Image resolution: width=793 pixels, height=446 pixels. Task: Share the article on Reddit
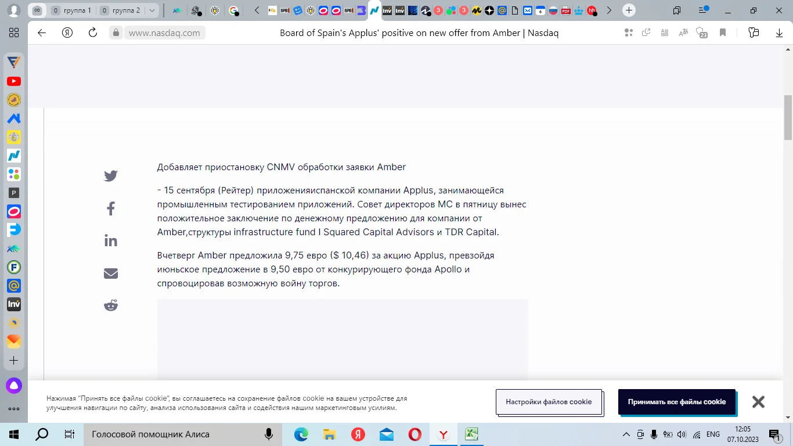(x=111, y=305)
